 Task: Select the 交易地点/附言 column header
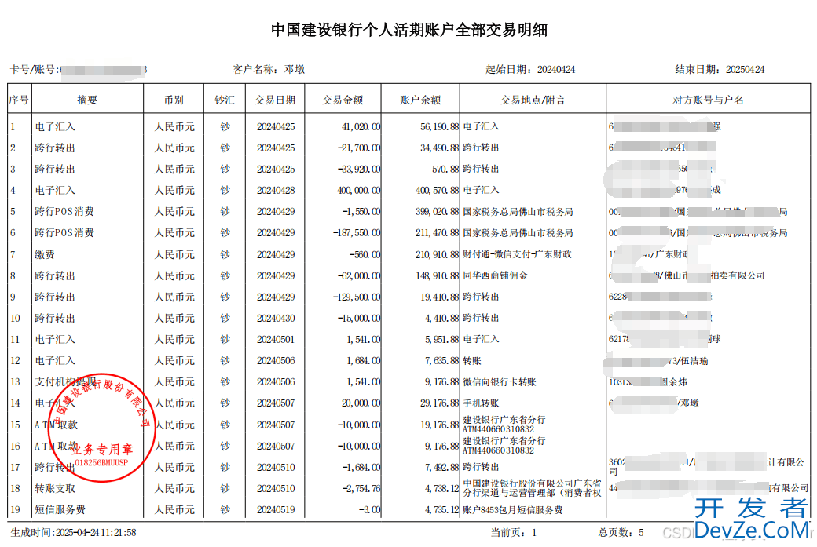533,100
